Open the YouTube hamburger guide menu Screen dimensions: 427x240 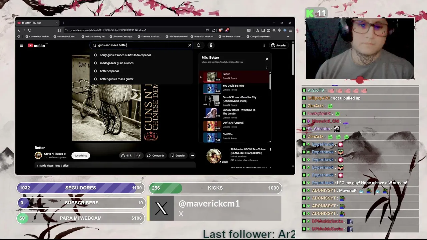[x=21, y=45]
